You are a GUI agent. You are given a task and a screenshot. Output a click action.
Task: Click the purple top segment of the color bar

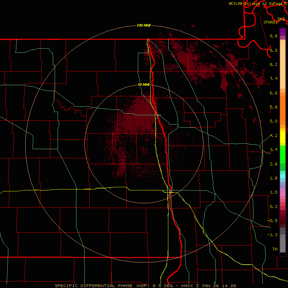283,32
